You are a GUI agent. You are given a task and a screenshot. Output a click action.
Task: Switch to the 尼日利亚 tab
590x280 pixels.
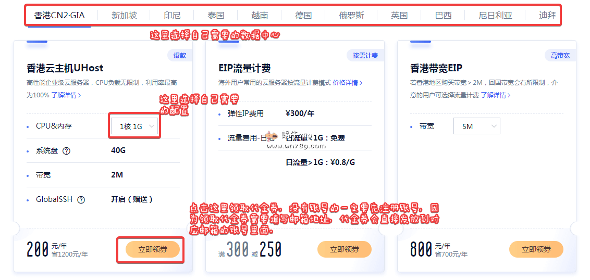(495, 15)
